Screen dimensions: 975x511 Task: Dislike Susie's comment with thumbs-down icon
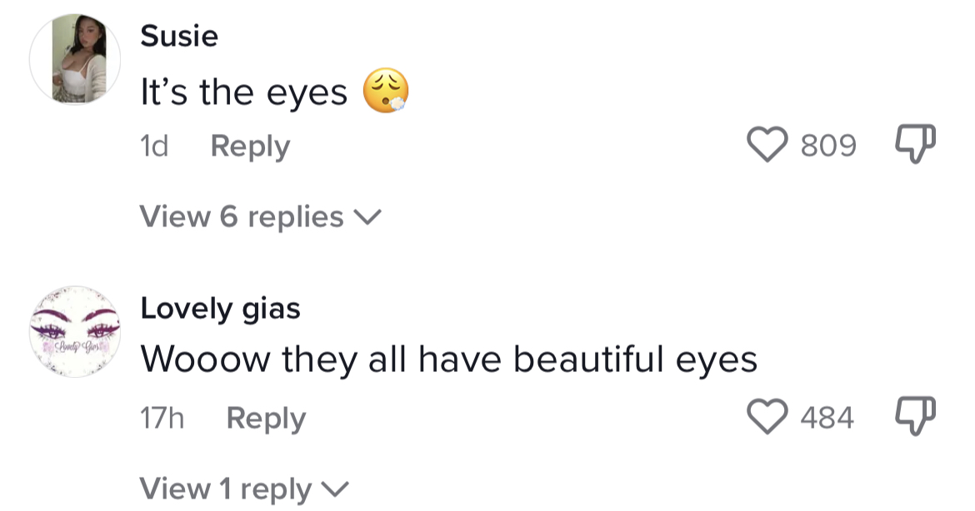[915, 144]
